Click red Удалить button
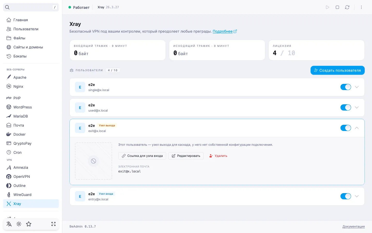 coord(218,156)
